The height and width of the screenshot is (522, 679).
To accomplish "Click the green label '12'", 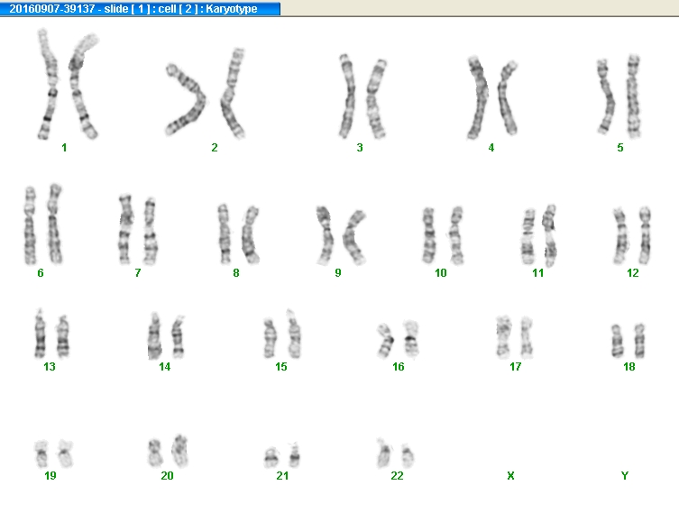I will click(633, 272).
